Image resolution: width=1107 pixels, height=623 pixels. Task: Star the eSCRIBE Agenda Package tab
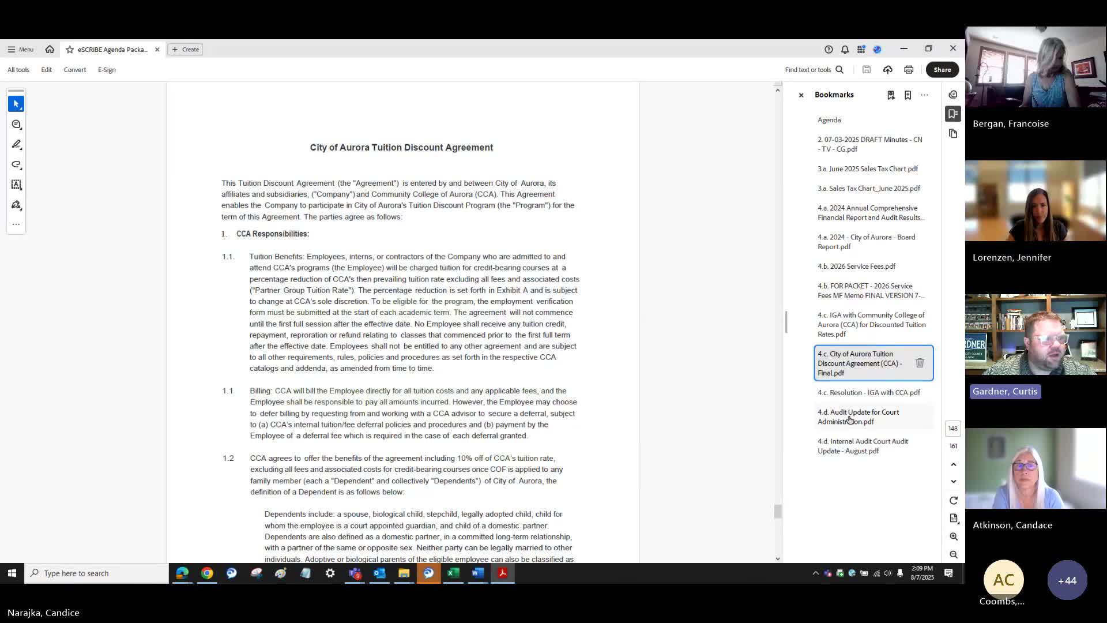point(70,50)
